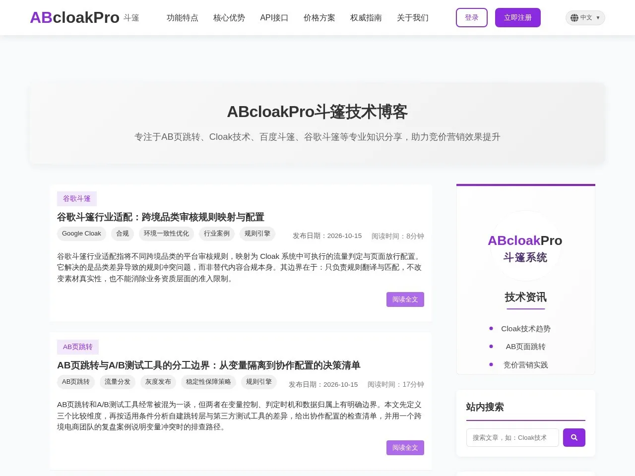Click the 立即注册 button
635x476 pixels.
click(518, 18)
